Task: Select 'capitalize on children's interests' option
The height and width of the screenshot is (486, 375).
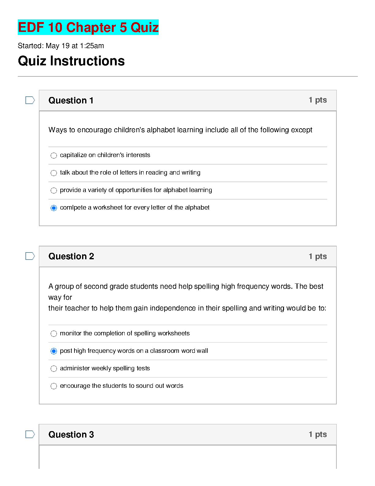Action: pyautogui.click(x=54, y=156)
